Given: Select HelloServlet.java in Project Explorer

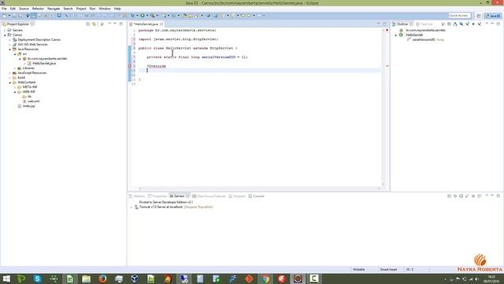Looking at the screenshot, I should (44, 63).
